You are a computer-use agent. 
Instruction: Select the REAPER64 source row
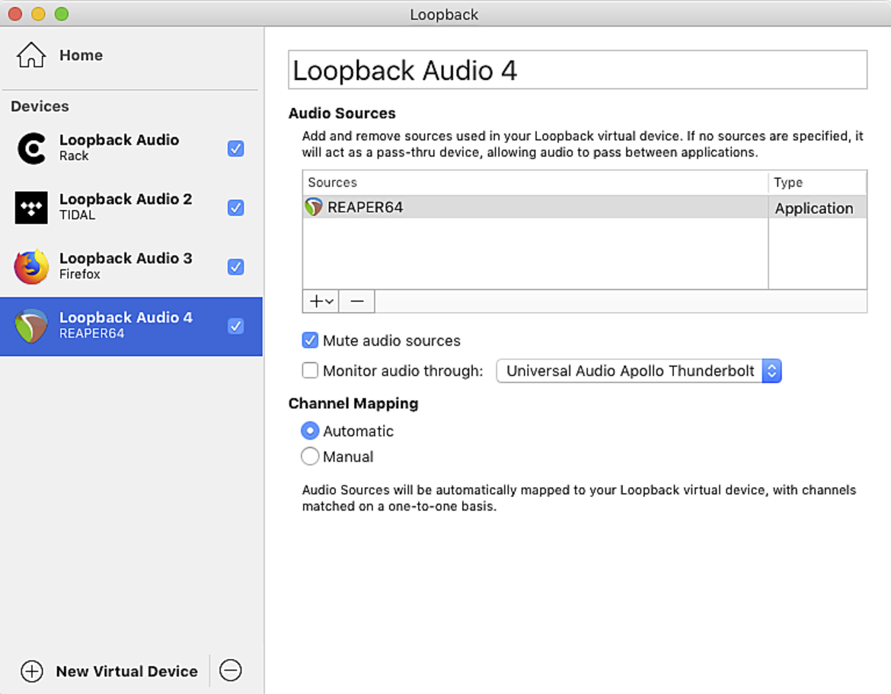click(585, 207)
